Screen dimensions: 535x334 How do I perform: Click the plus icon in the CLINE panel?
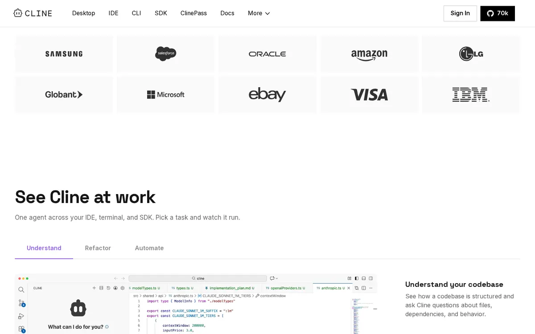(x=94, y=288)
